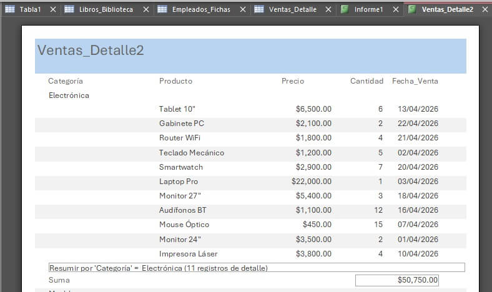Image resolution: width=492 pixels, height=292 pixels.
Task: Click the Ventas_Detalle table icon
Action: (258, 9)
